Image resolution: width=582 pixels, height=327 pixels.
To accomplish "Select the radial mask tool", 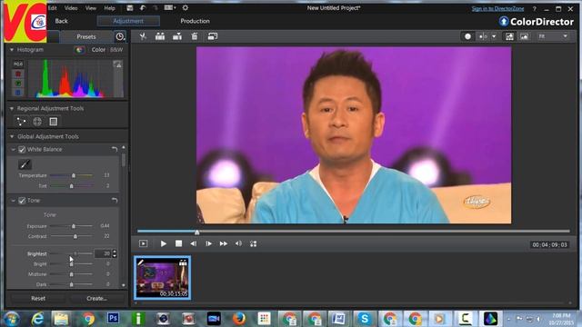I will 37,122.
